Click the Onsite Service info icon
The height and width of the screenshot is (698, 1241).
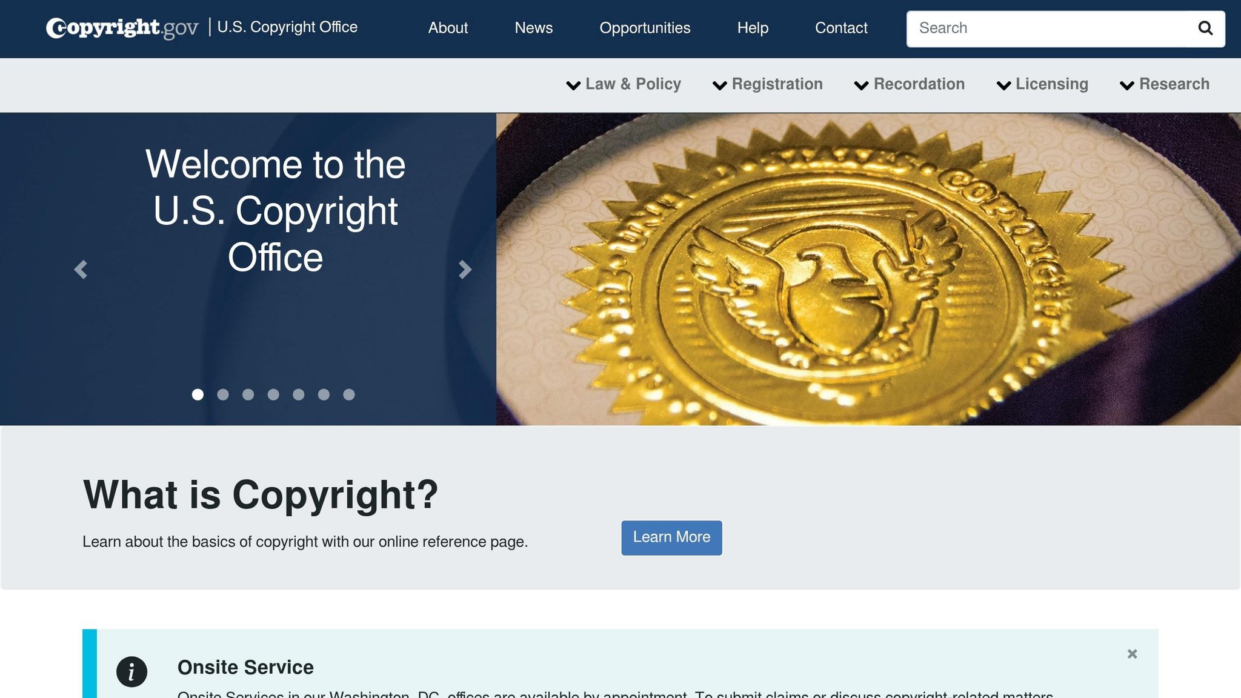coord(131,671)
